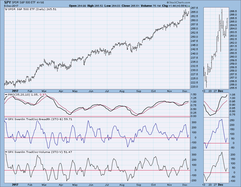The image size is (241, 187).
Task: Click the Close 265.51 value in header
Action: pos(130,6)
